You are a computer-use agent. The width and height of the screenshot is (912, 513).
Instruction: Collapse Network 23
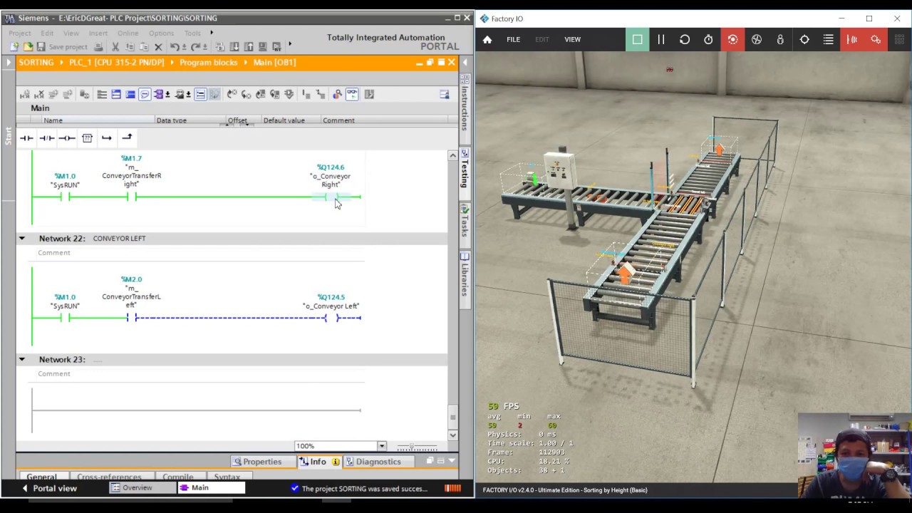point(21,359)
